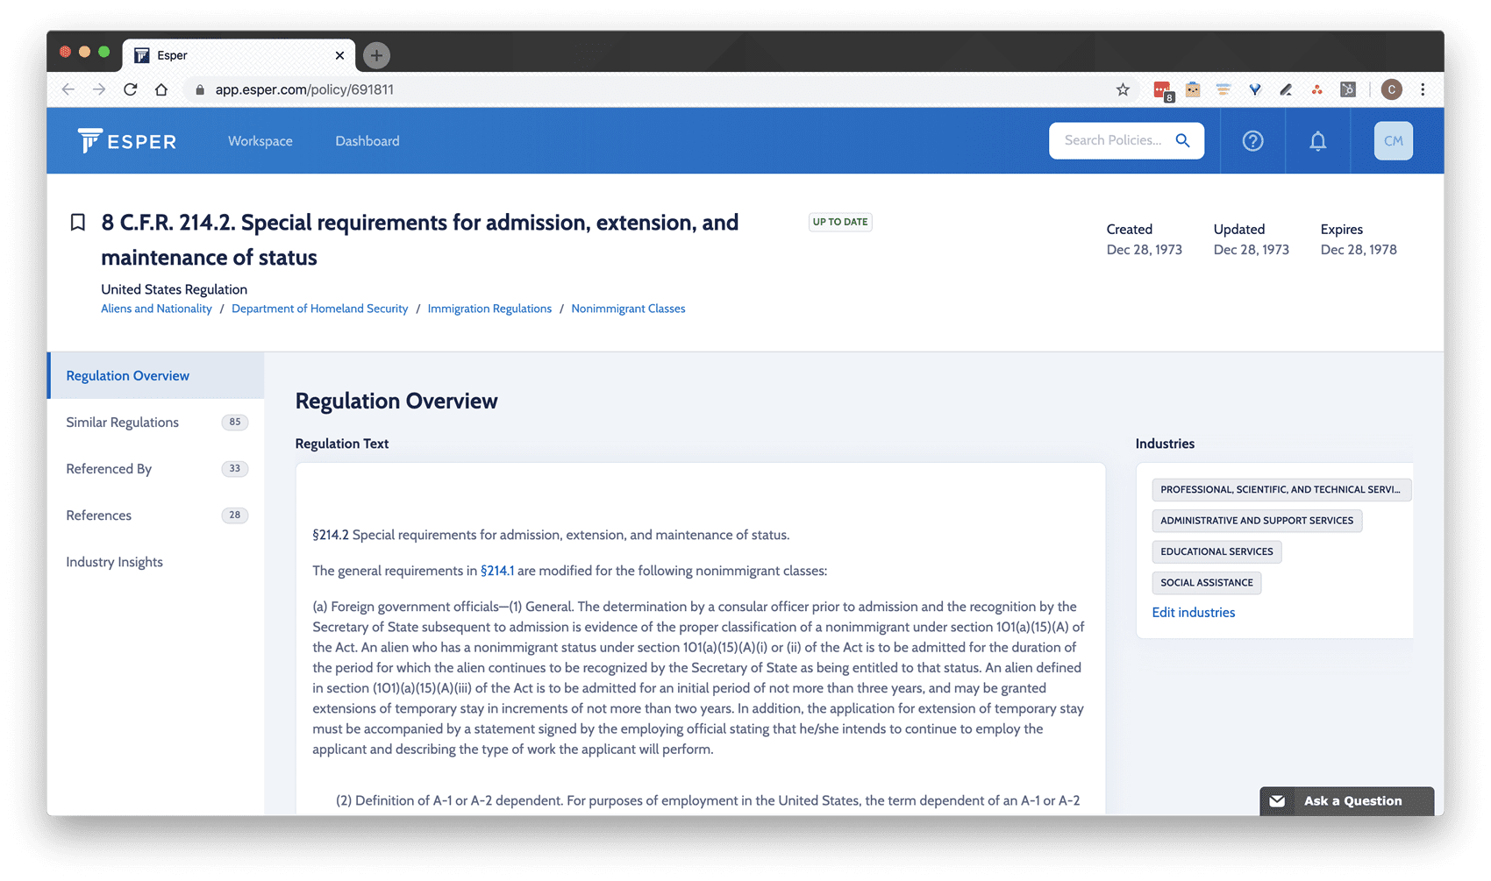Open the browser three-dot menu

(1423, 89)
